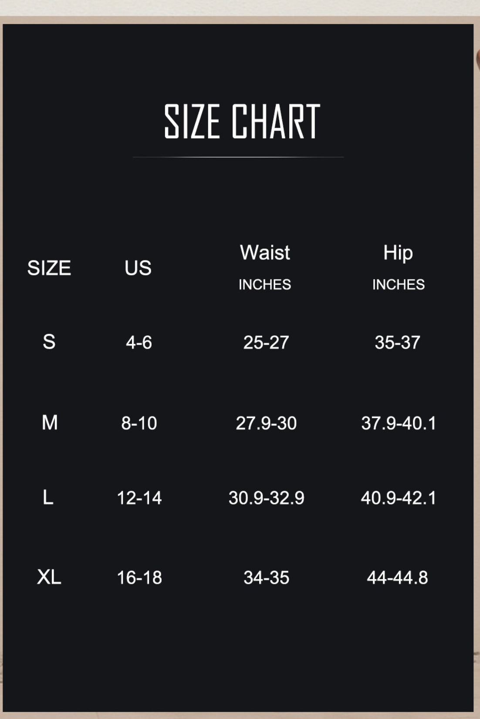
Task: Click the US size 12-14 cell
Action: [x=139, y=498]
